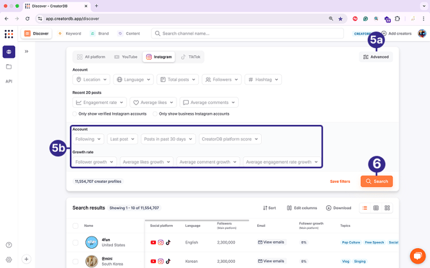Enable only verified Instagram accounts option
The image size is (430, 268).
click(x=74, y=113)
